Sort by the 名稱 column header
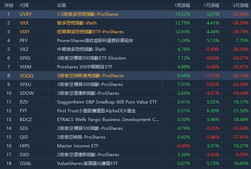This screenshot has width=251, height=169. (x=61, y=5)
